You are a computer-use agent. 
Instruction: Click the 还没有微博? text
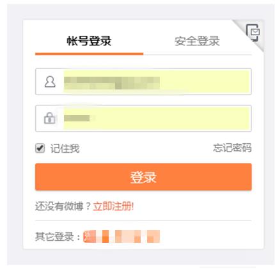[63, 206]
